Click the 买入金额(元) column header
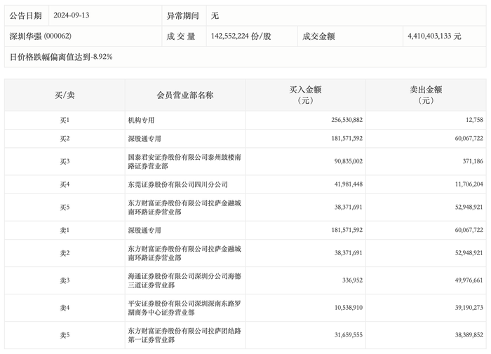The height and width of the screenshot is (354, 491). click(x=305, y=95)
